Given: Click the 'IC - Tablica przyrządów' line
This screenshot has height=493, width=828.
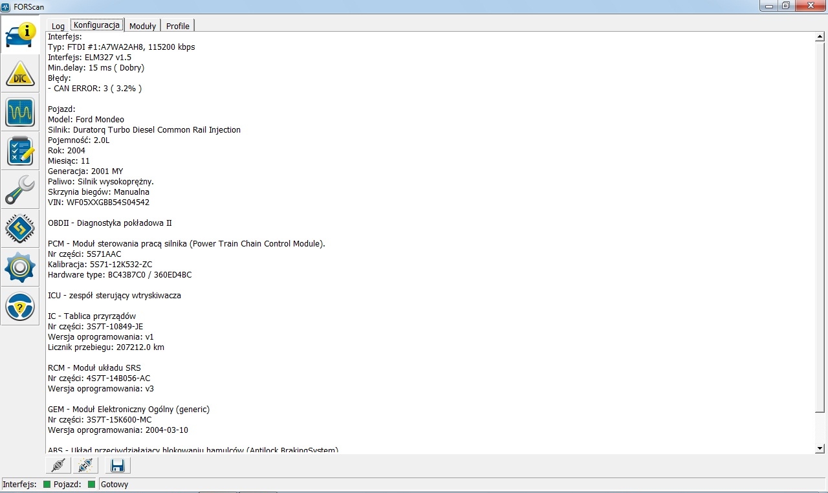Looking at the screenshot, I should [x=92, y=316].
